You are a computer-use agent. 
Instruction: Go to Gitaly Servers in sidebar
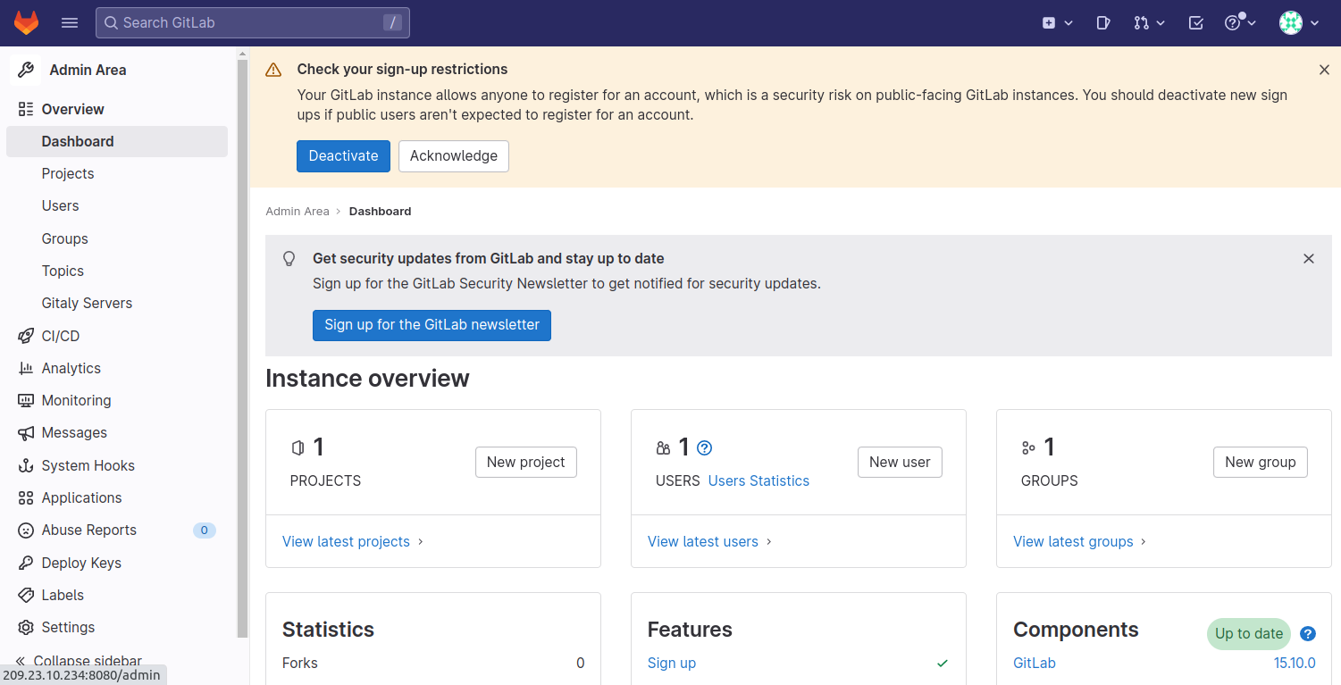click(x=87, y=304)
